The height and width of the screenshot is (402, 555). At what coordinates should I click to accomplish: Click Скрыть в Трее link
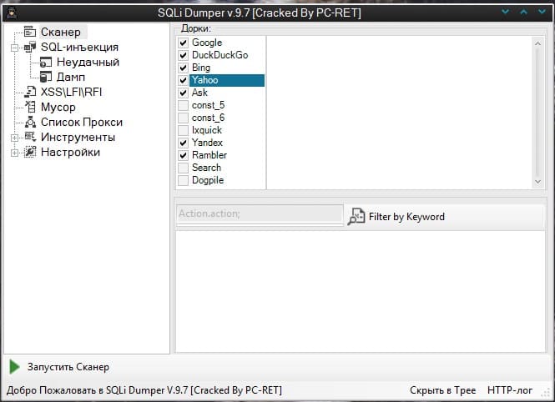coord(442,390)
